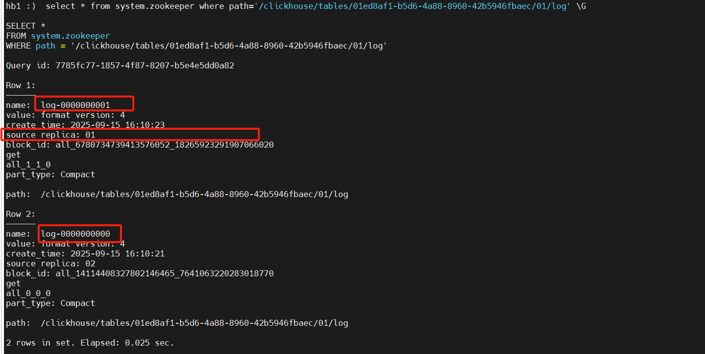Click the '\G' at the end of the command
The width and height of the screenshot is (705, 354).
[581, 6]
